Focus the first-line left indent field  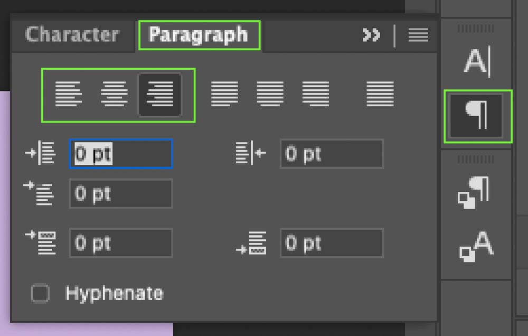120,193
